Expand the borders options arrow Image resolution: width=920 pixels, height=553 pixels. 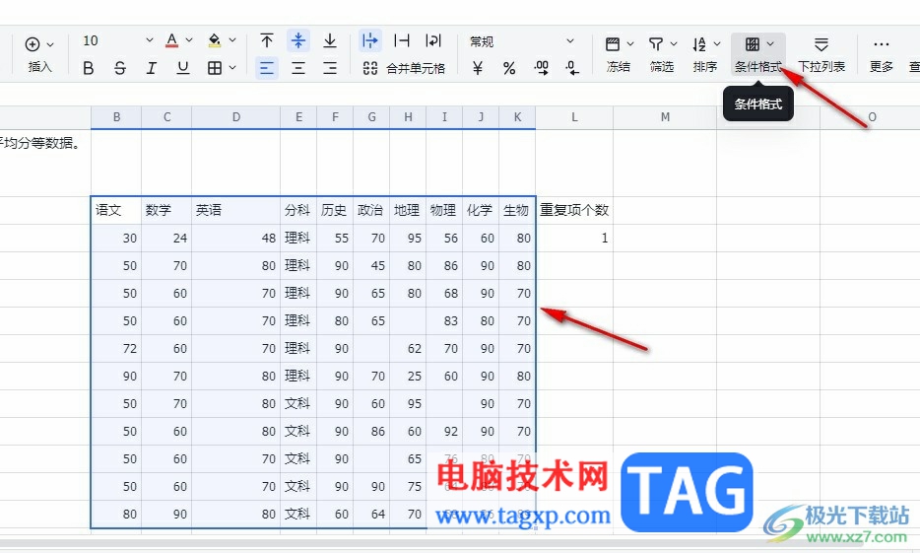pyautogui.click(x=232, y=68)
